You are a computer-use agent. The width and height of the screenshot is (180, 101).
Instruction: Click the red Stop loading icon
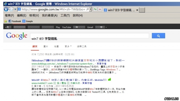[x=100, y=9]
